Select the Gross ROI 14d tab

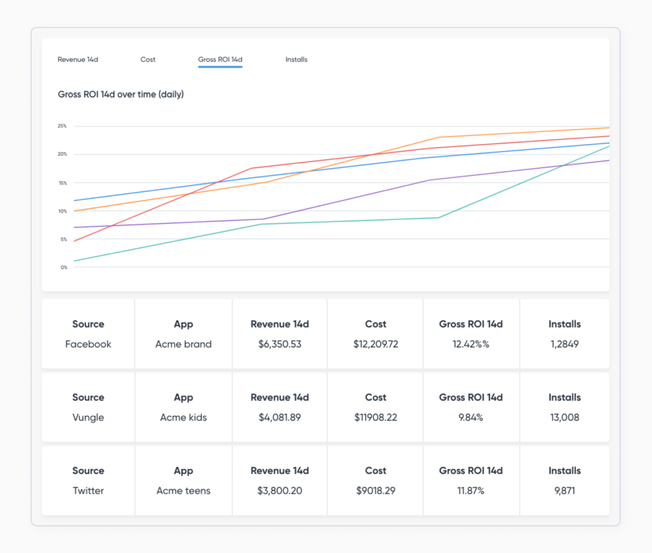pyautogui.click(x=220, y=59)
